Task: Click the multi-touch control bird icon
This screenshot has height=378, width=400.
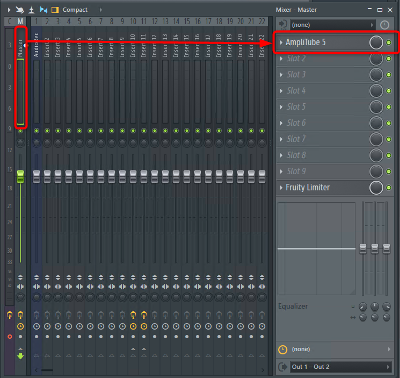Action: tap(20, 10)
